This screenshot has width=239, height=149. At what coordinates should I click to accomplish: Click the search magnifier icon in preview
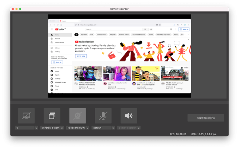(x=145, y=29)
